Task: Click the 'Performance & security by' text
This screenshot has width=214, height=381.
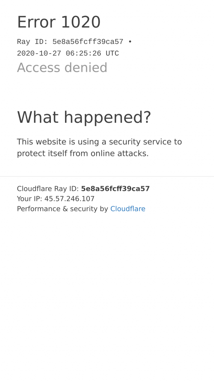Action: coord(62,209)
